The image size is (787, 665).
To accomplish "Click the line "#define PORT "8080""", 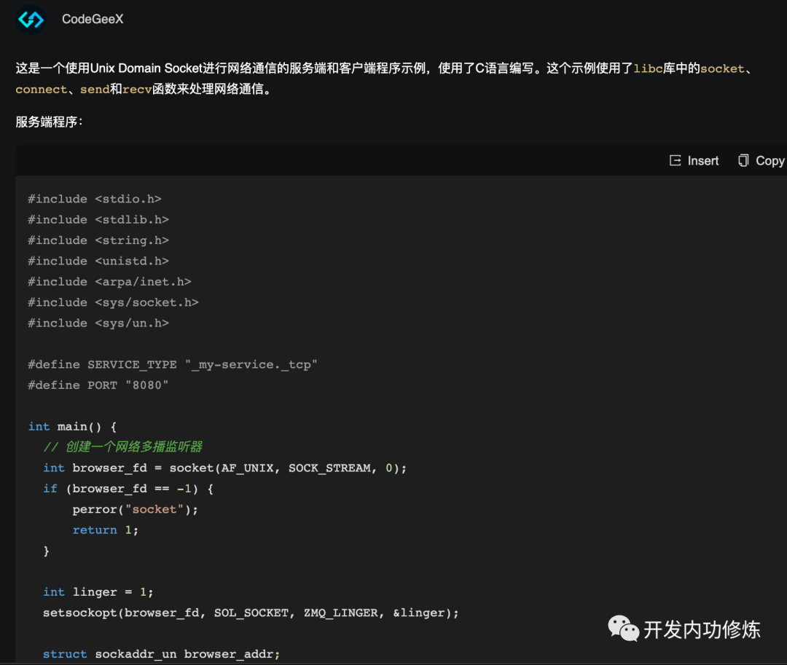I will coord(98,385).
